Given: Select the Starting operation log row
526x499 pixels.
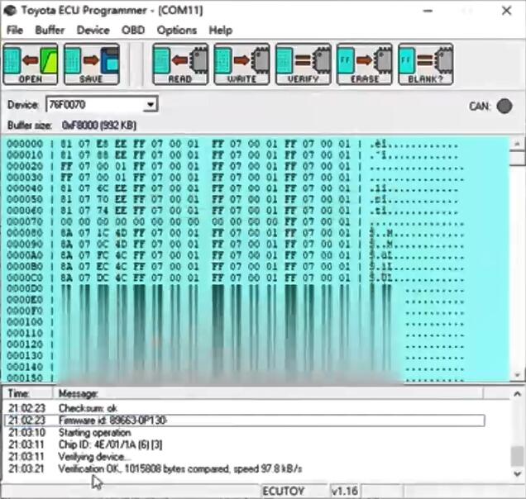Looking at the screenshot, I should [x=245, y=432].
